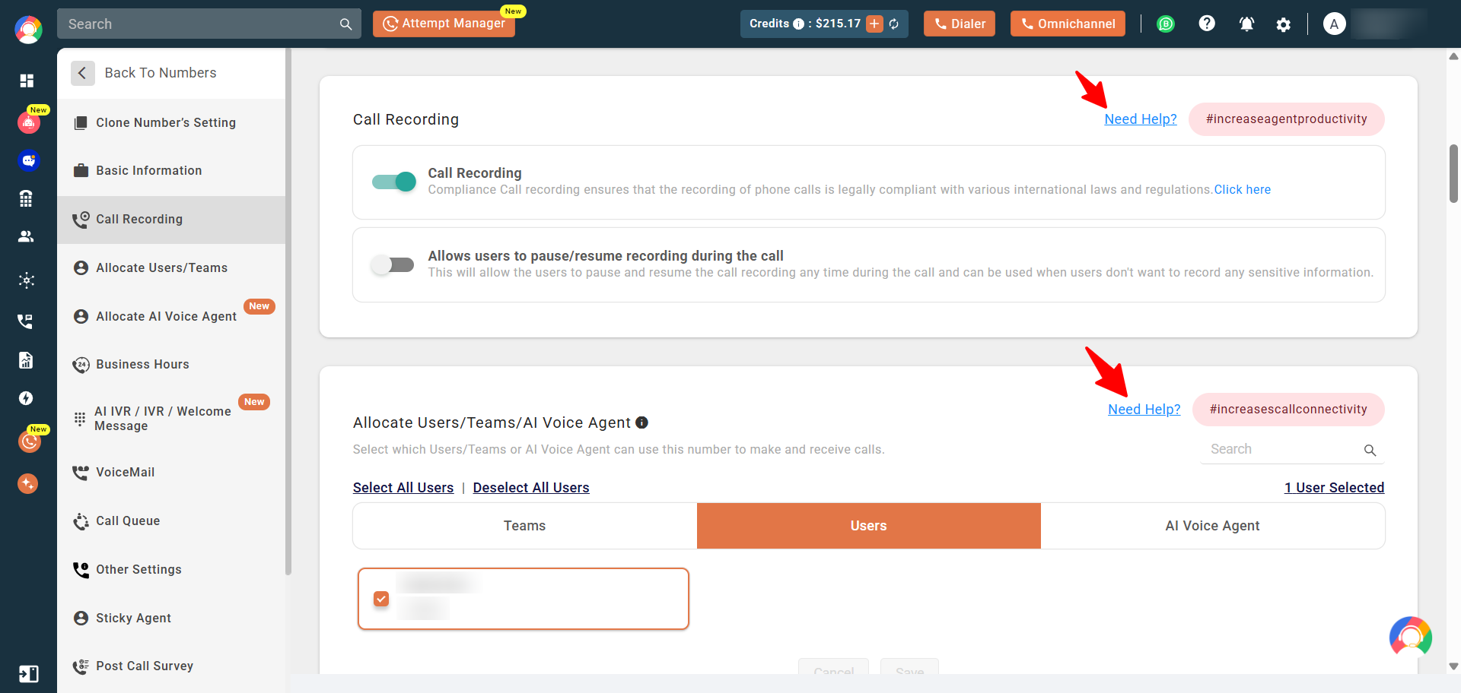Switch to the AI Voice Agent tab
The width and height of the screenshot is (1461, 693).
click(x=1212, y=526)
